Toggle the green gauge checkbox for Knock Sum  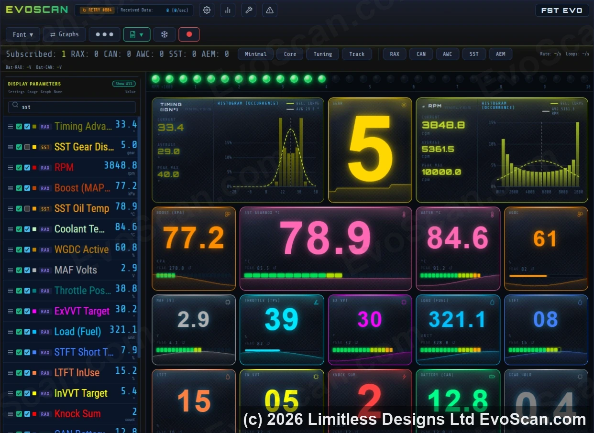[19, 414]
